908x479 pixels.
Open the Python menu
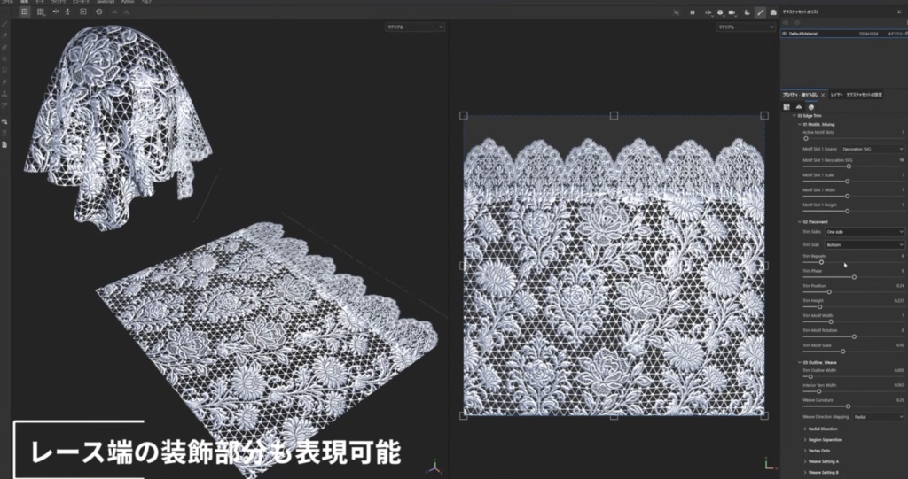128,2
